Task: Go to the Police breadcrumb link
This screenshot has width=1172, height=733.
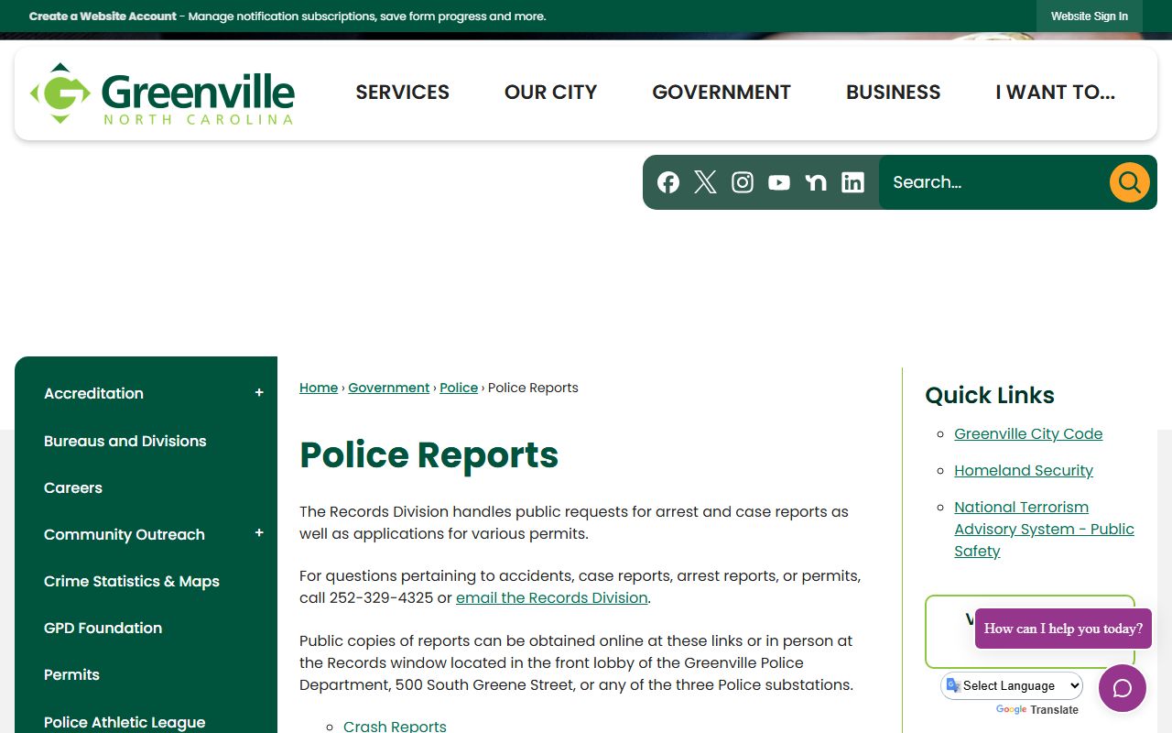Action: click(x=459, y=388)
